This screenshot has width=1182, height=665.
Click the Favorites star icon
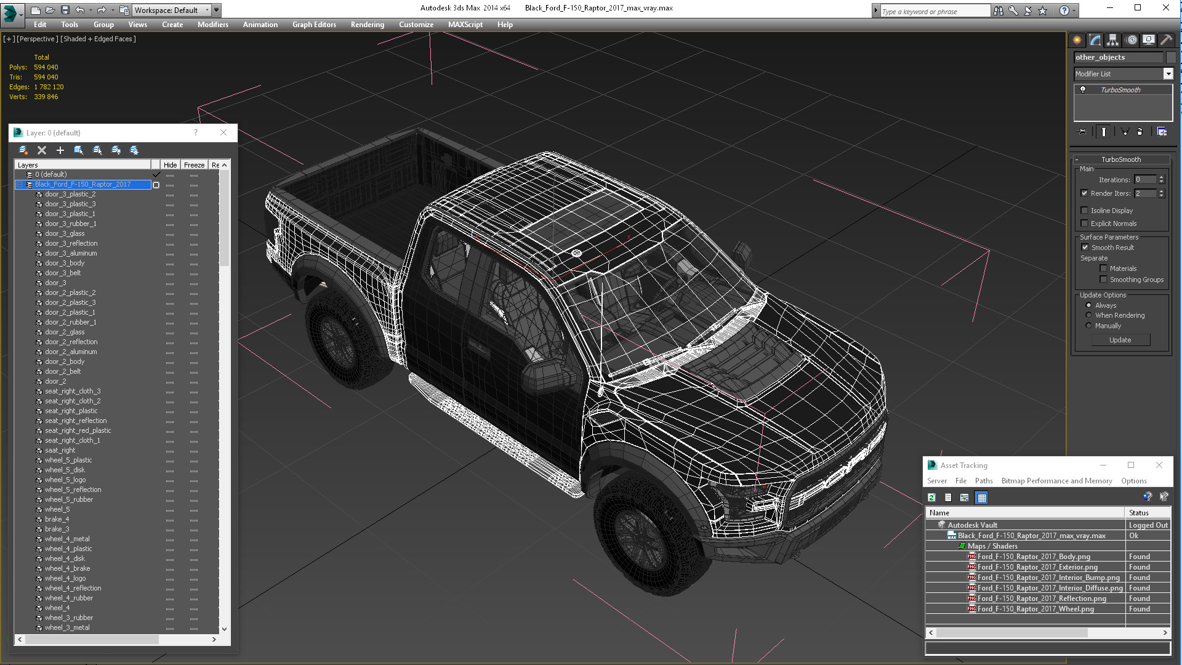1042,10
